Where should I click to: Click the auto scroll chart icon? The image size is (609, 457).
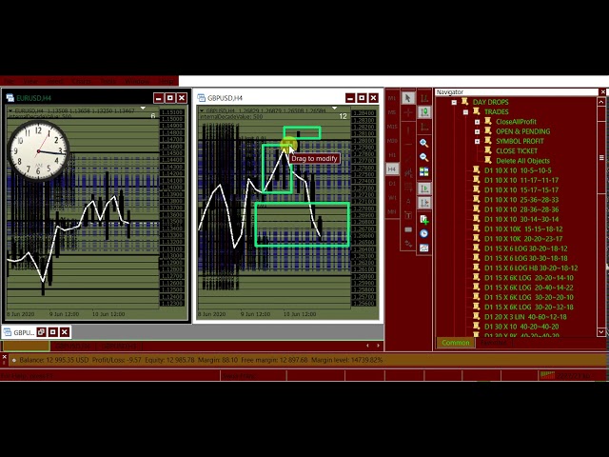click(424, 188)
